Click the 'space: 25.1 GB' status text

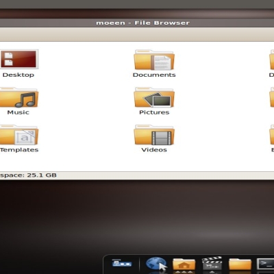(x=28, y=175)
